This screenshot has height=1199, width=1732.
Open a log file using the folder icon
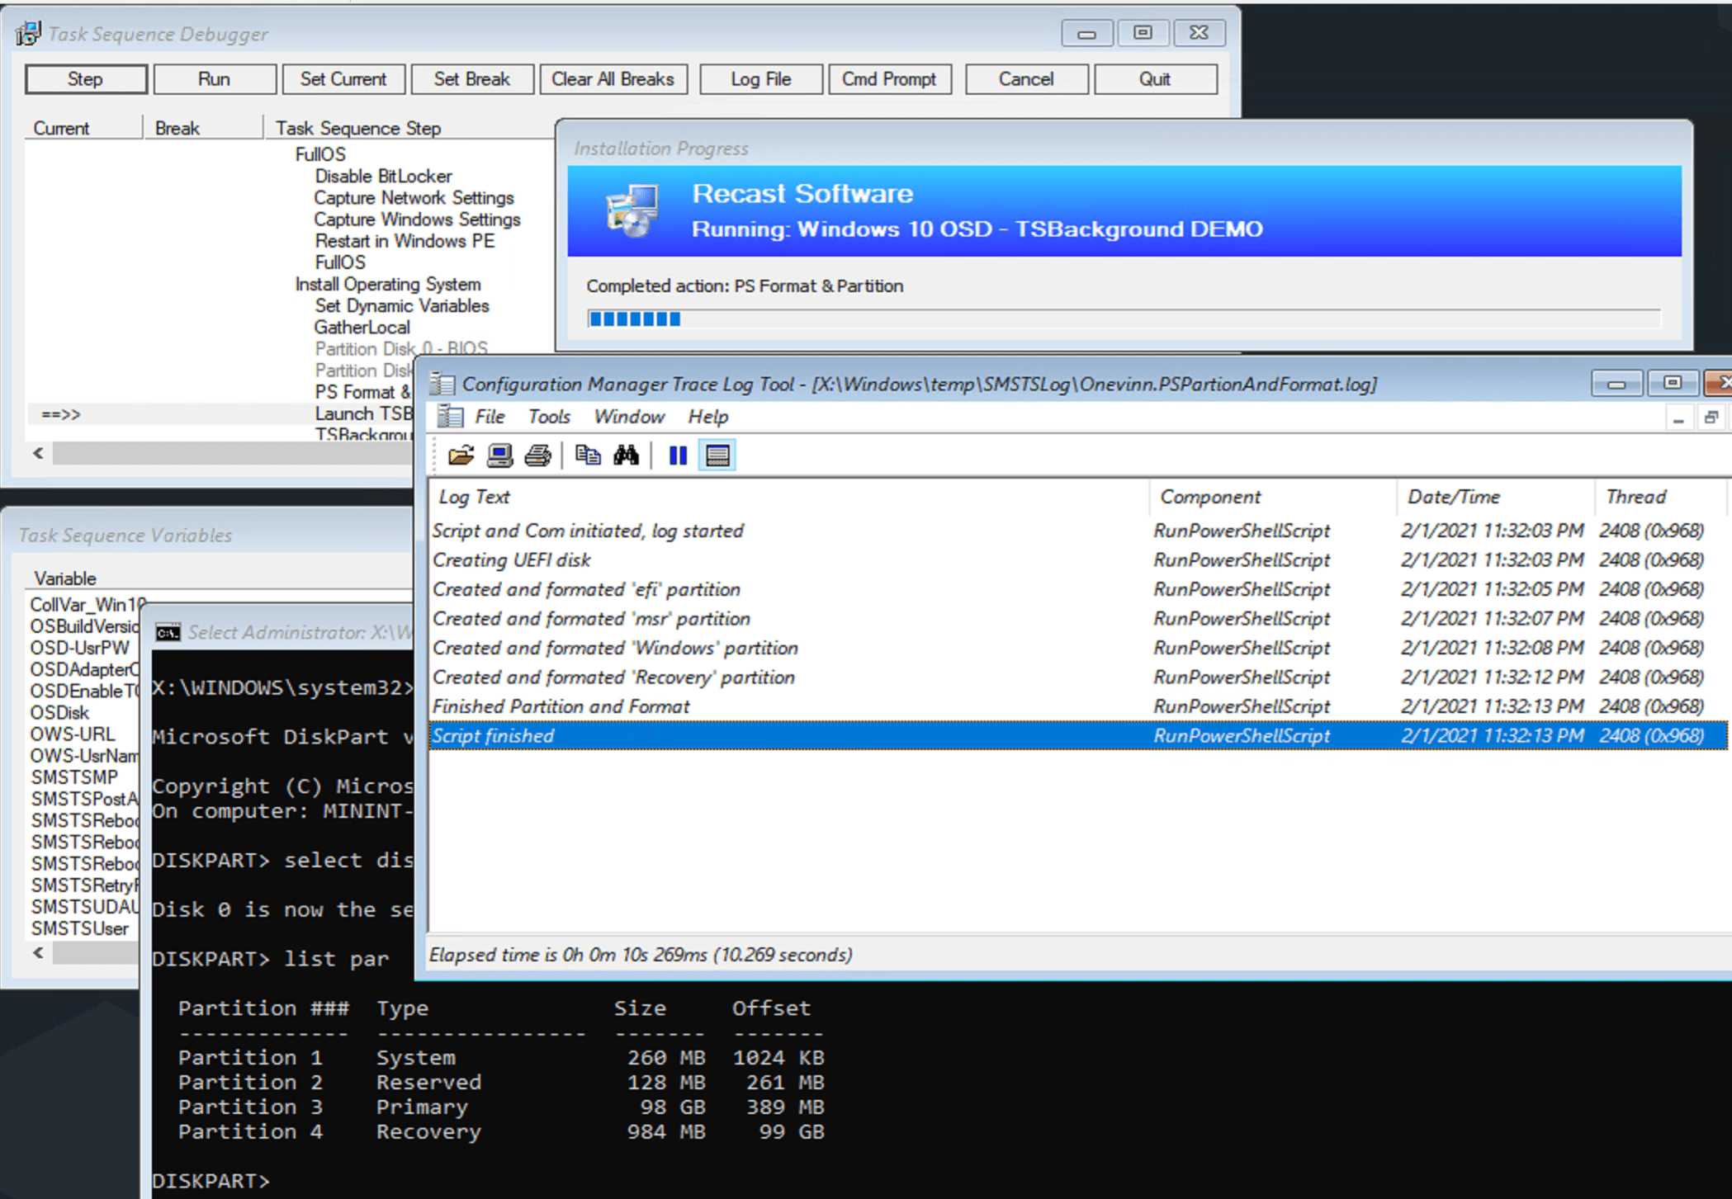pyautogui.click(x=461, y=455)
